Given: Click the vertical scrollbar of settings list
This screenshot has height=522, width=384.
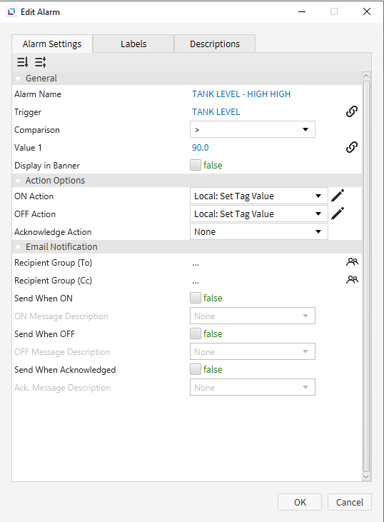Looking at the screenshot, I should click(x=366, y=276).
